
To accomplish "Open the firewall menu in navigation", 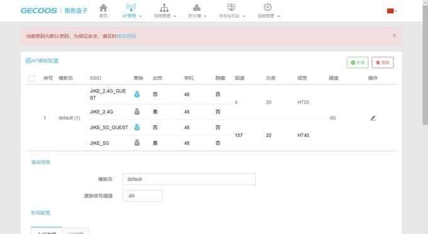I will pyautogui.click(x=197, y=11).
